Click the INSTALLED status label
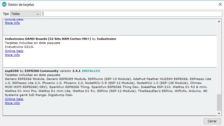This screenshot has height=126, width=224. pyautogui.click(x=91, y=71)
